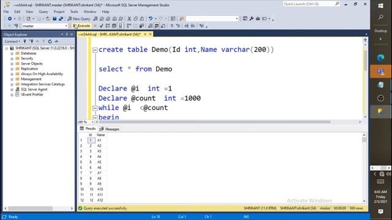This screenshot has height=220, width=392.
Task: Click the Change Connection icon near database box
Action: 16,26
